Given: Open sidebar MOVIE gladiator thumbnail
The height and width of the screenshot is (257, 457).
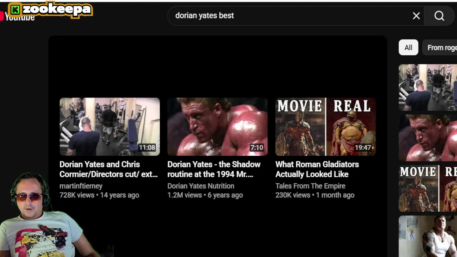Looking at the screenshot, I should coord(428,188).
